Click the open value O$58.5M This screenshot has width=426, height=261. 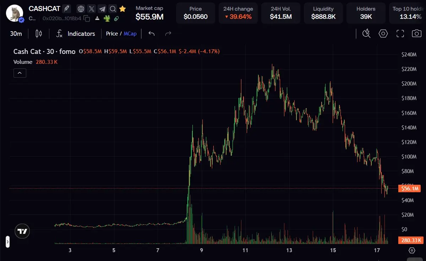pos(90,51)
